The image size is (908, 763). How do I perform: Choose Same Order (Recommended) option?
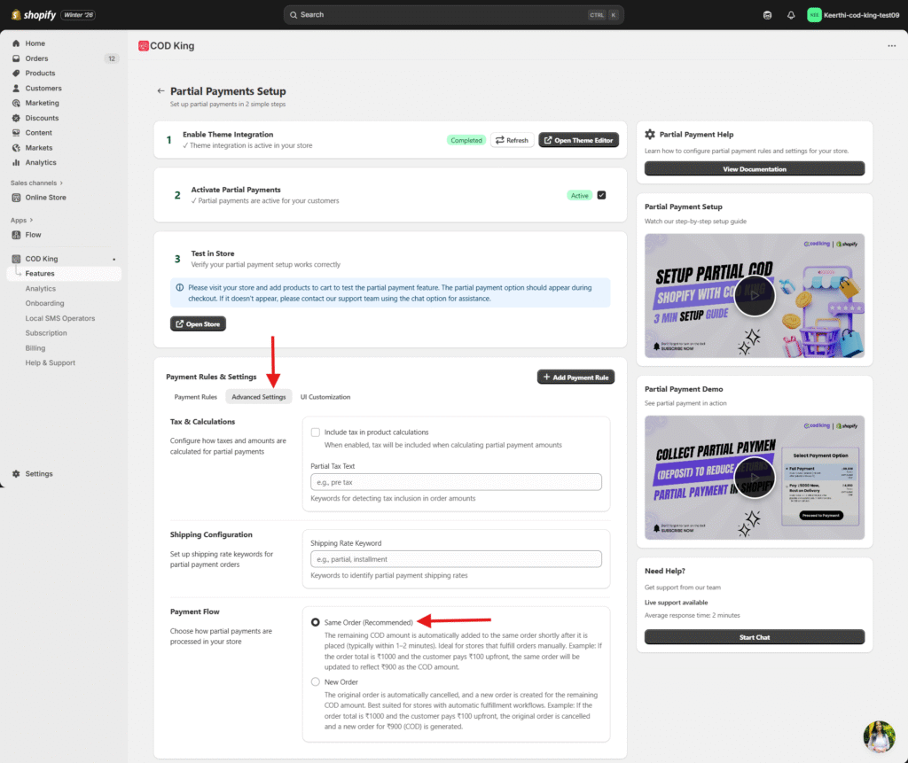316,623
